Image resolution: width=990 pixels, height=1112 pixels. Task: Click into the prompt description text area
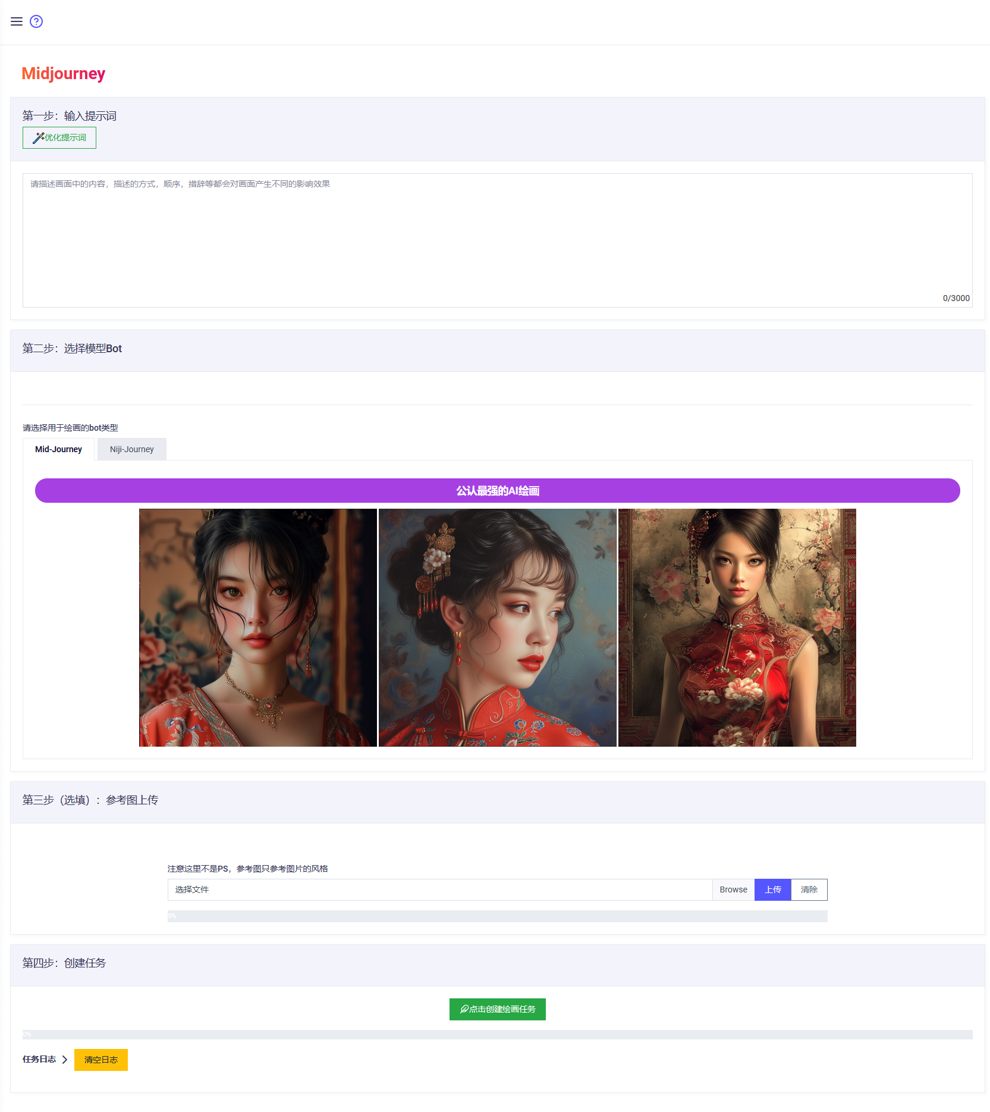[x=498, y=240]
